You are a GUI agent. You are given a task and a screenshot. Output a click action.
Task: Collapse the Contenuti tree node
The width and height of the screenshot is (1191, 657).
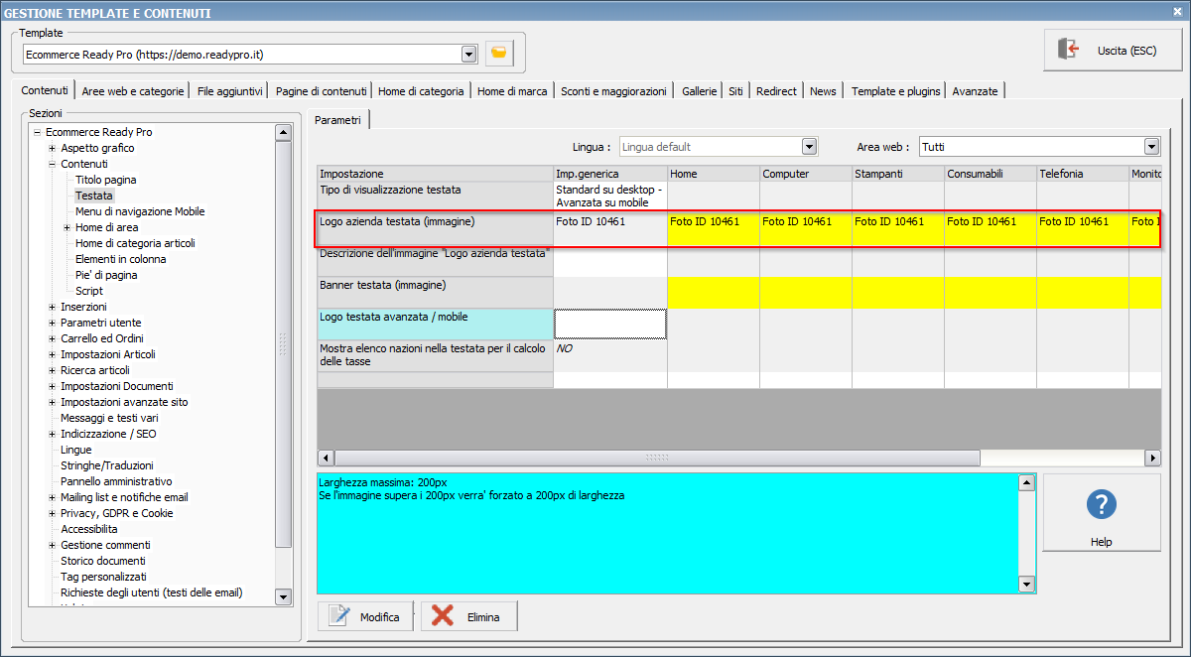click(x=52, y=164)
